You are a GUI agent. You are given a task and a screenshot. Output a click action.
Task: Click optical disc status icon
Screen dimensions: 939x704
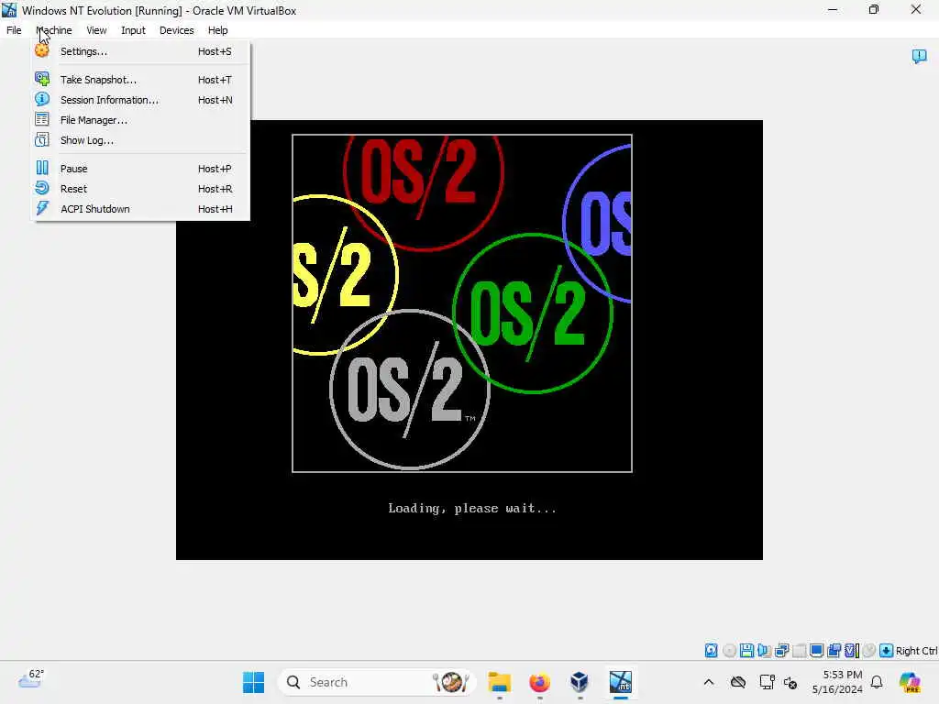tap(729, 651)
